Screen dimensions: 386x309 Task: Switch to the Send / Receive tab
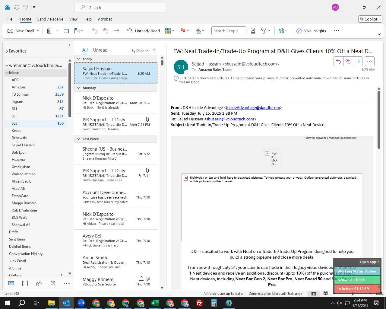[50, 19]
